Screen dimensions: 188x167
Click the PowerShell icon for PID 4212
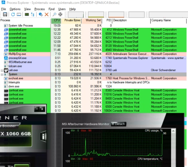click(x=6, y=38)
